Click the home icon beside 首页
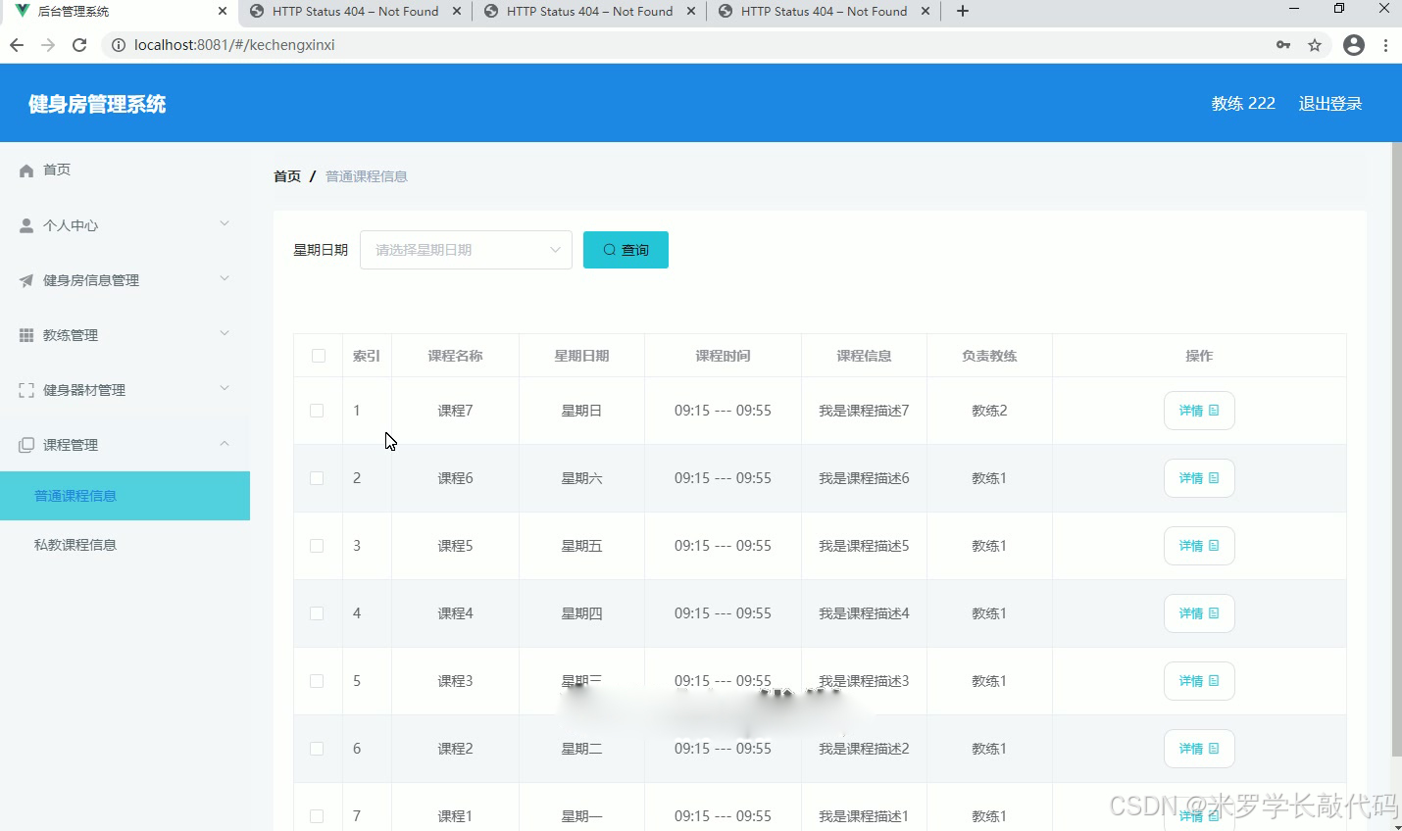Viewport: 1402px width, 831px height. click(x=25, y=169)
